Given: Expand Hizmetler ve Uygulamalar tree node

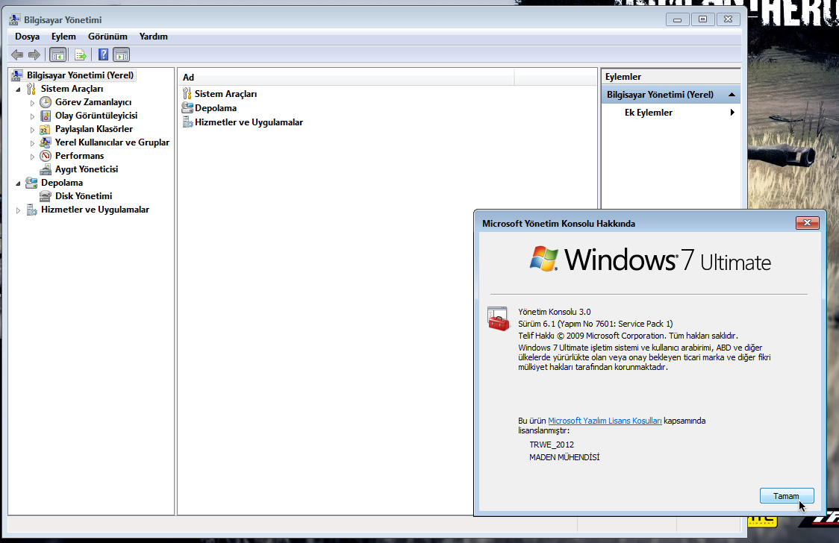Looking at the screenshot, I should pos(18,210).
